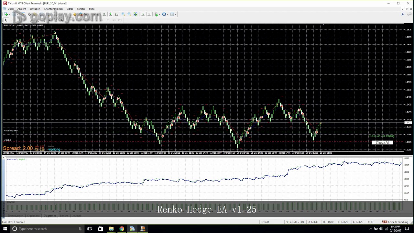Screen dimensions: 414x233
Task: Show hidden system tray icons
Action: point(370,229)
